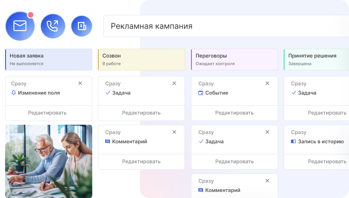Click Редактировать under Изменение поля card
The image size is (349, 198).
click(47, 113)
